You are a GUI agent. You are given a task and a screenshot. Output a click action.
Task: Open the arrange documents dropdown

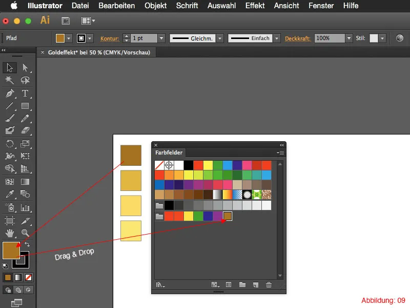pos(88,21)
